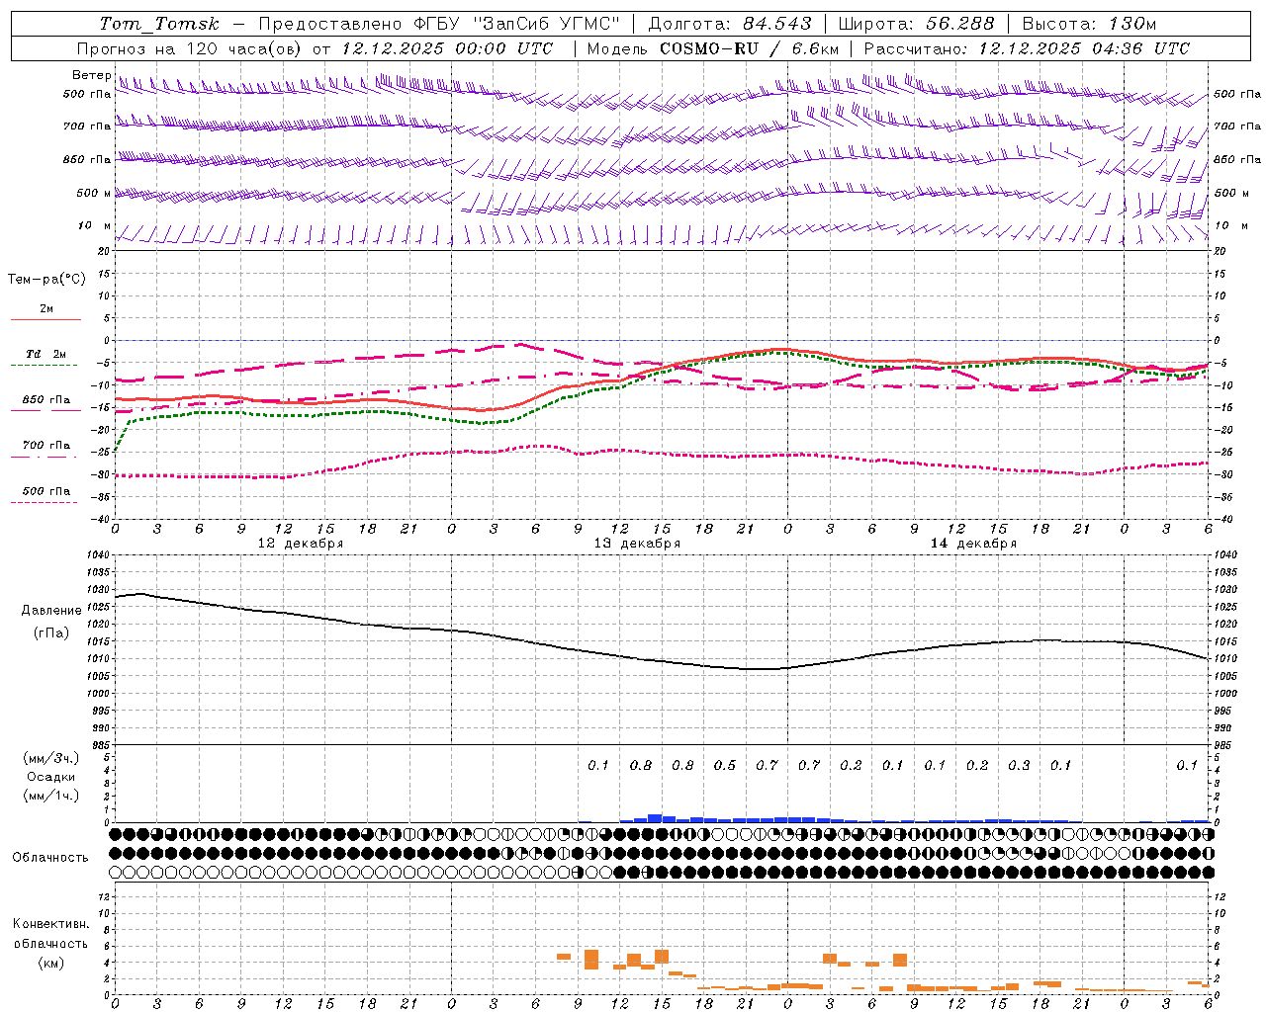
Task: Click the 10 м wind level label on left
Action: (x=96, y=225)
